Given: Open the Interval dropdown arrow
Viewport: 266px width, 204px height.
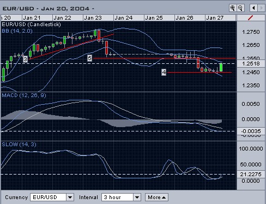Looking at the screenshot, I should coord(137,197).
